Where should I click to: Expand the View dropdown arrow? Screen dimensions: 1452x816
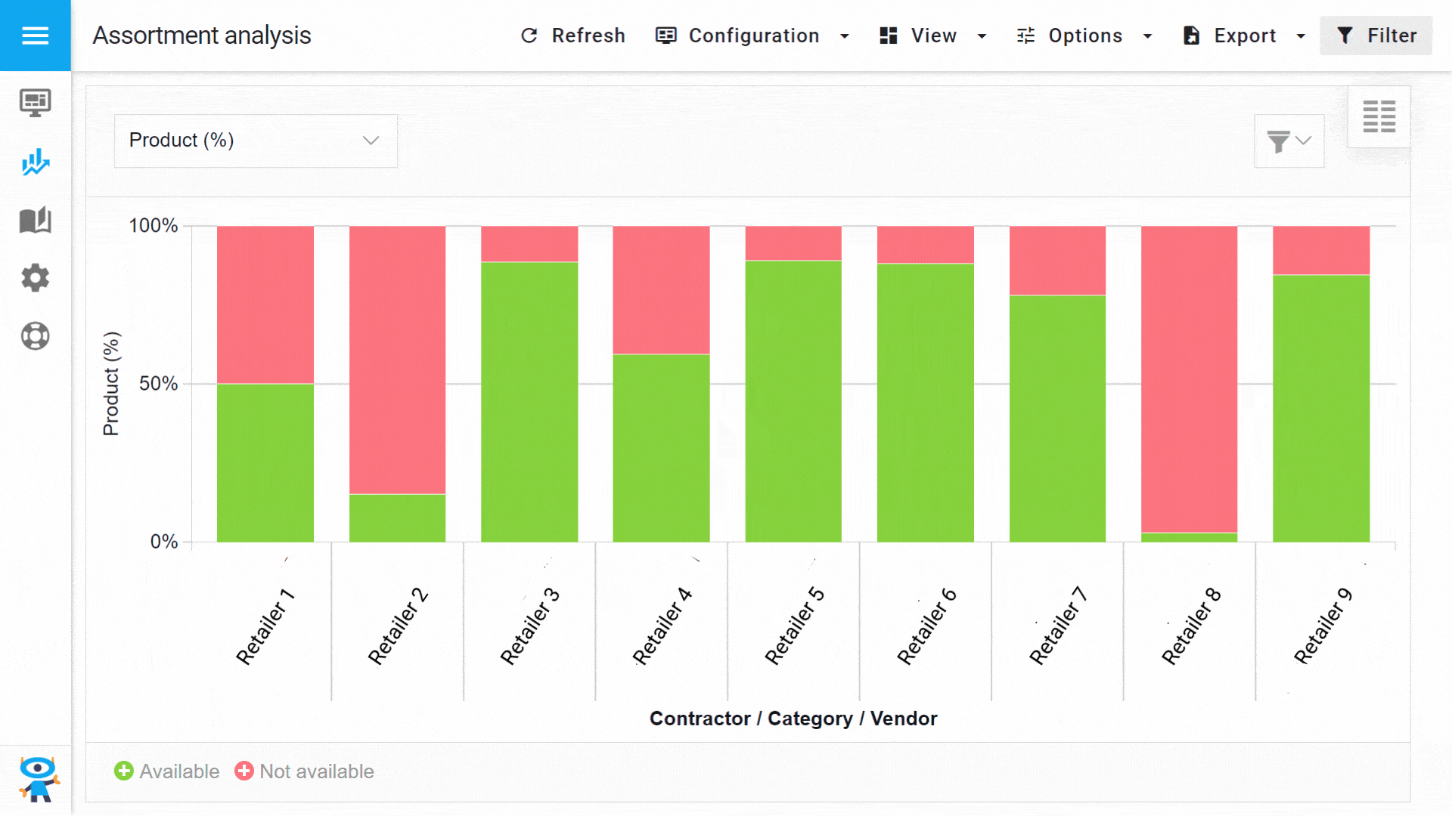(x=982, y=36)
